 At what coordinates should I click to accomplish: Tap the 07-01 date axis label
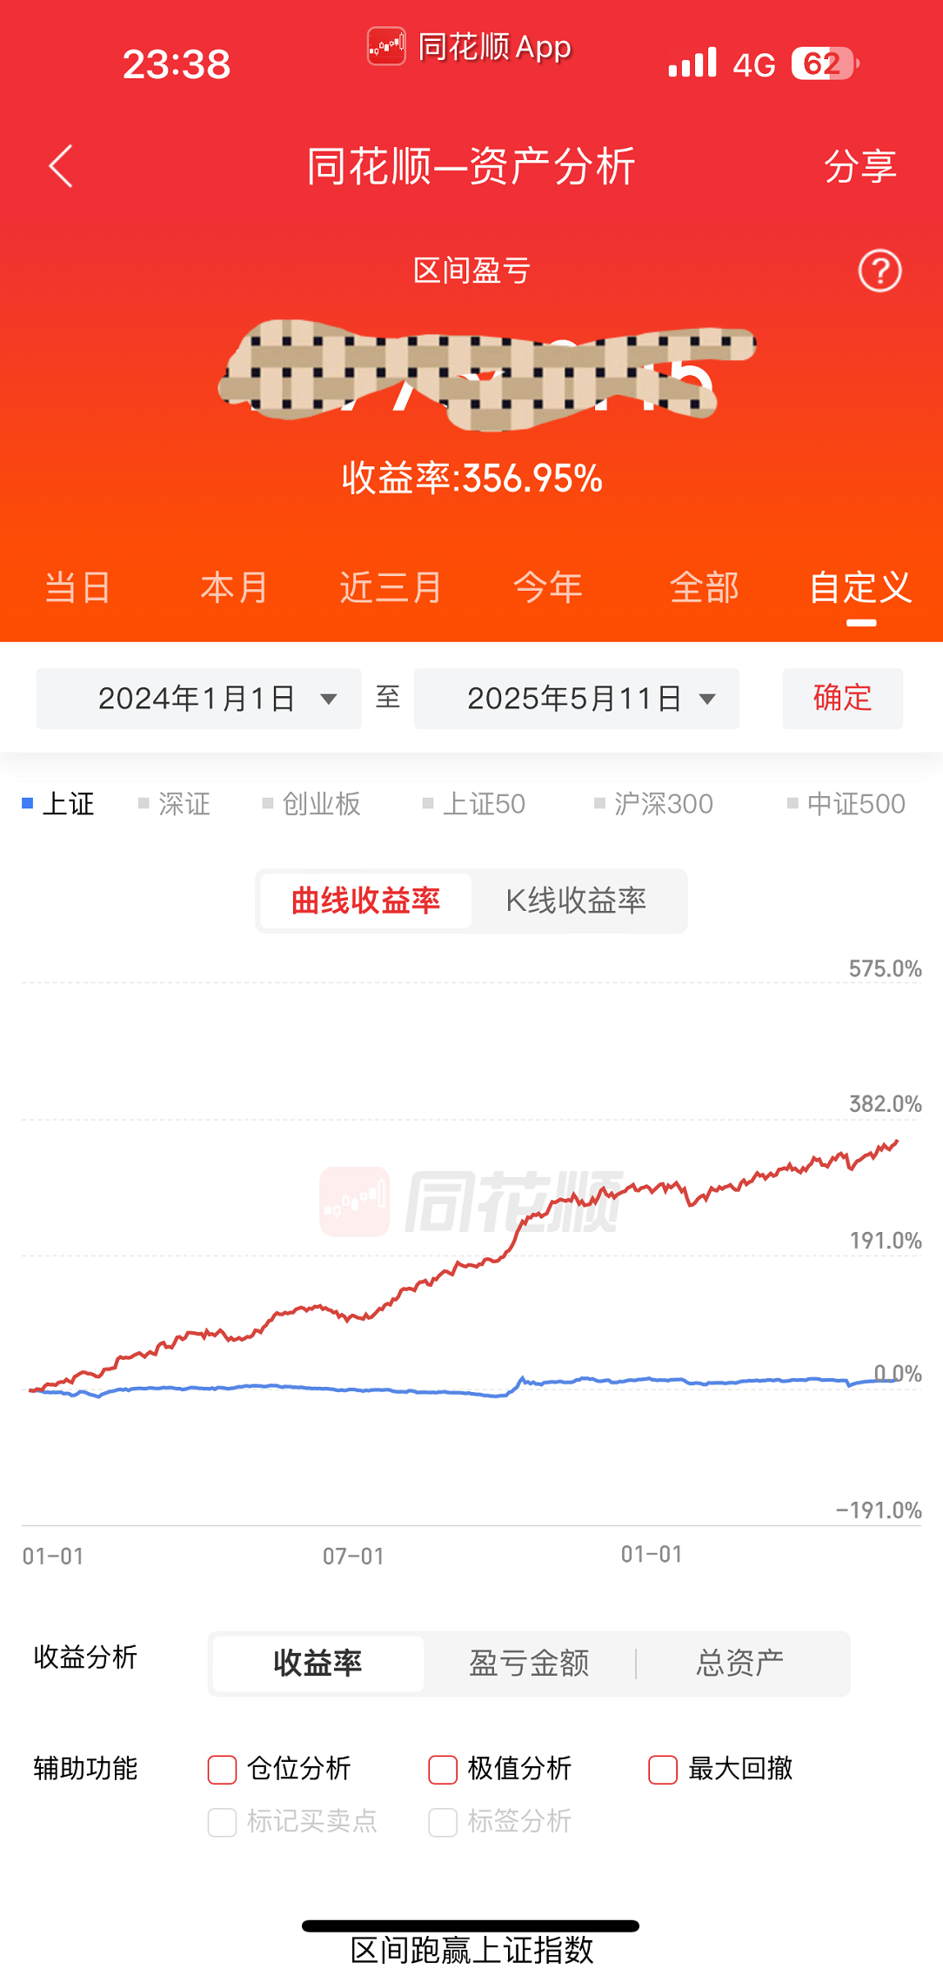coord(353,1556)
